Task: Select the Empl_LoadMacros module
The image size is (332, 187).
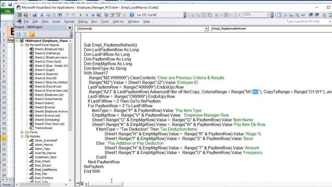Action: point(46,170)
